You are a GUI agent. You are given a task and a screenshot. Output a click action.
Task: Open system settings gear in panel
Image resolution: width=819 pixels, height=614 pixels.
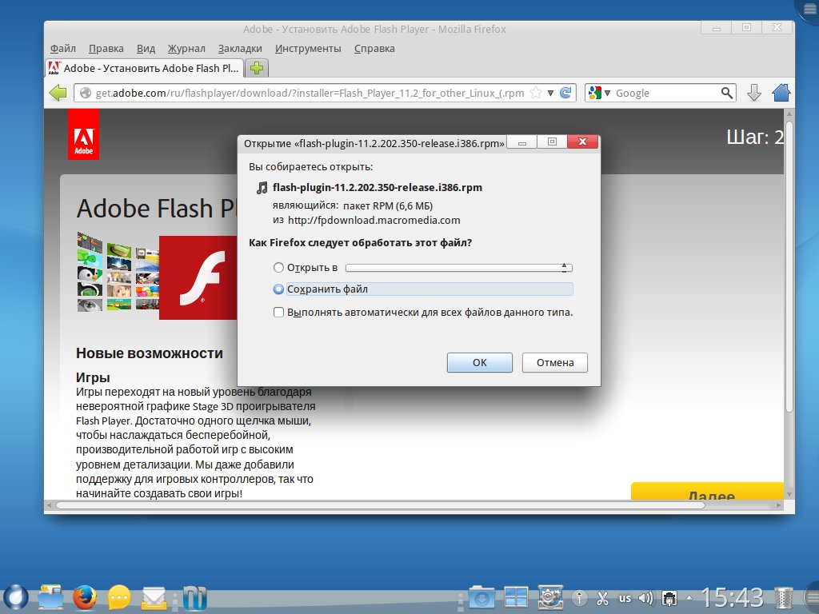550,596
